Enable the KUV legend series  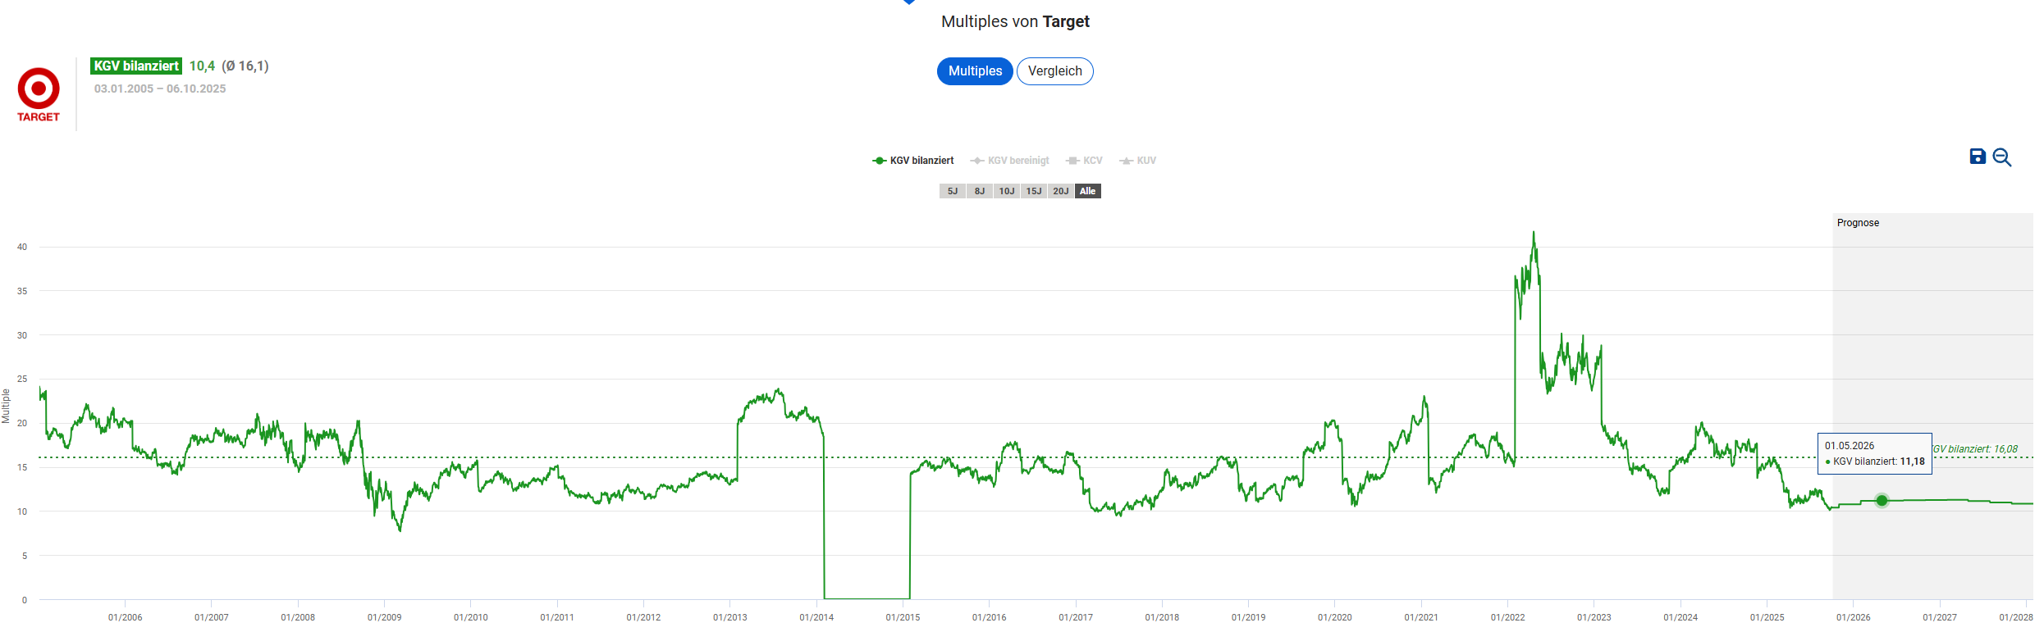pyautogui.click(x=1137, y=161)
